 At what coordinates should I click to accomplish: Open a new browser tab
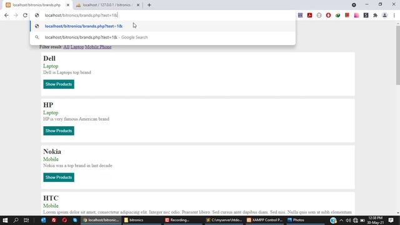[x=149, y=5]
